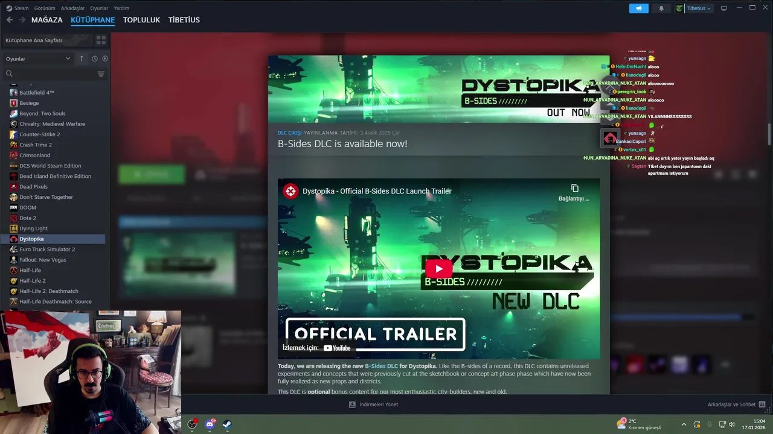Open the library filter options icon

(101, 74)
